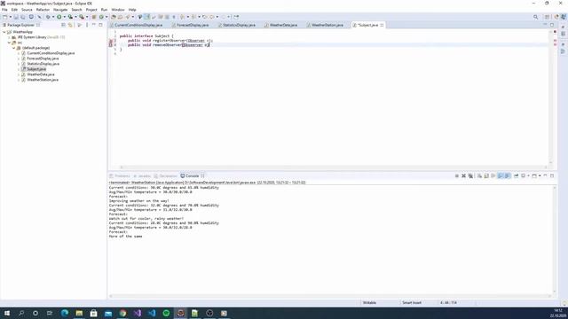
Task: Toggle Show Console on standard error
Action: pos(508,175)
